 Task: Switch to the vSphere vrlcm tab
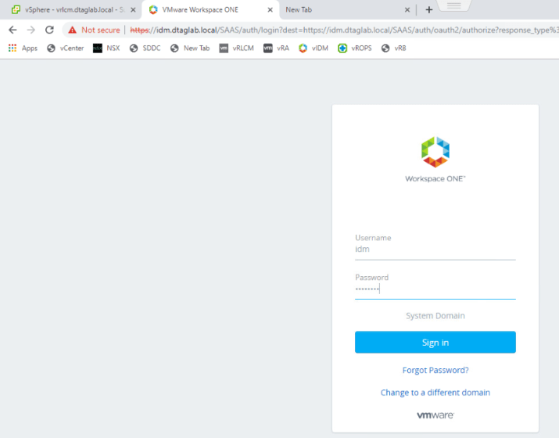[69, 9]
